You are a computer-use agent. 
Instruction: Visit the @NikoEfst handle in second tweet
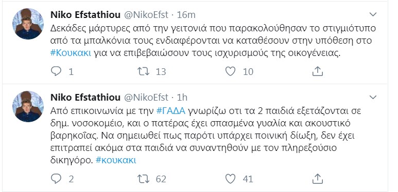(146, 97)
